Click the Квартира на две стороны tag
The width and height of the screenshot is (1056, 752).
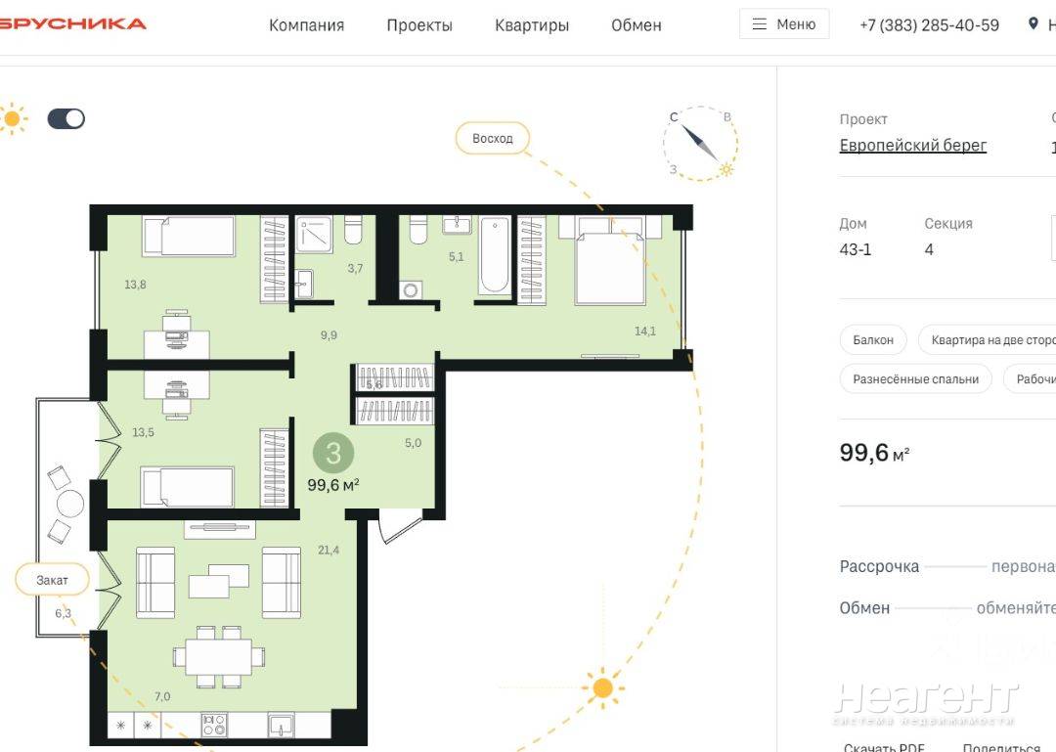991,340
